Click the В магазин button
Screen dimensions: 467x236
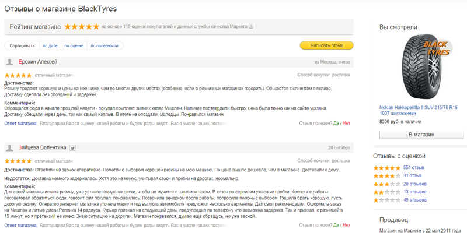pyautogui.click(x=421, y=135)
